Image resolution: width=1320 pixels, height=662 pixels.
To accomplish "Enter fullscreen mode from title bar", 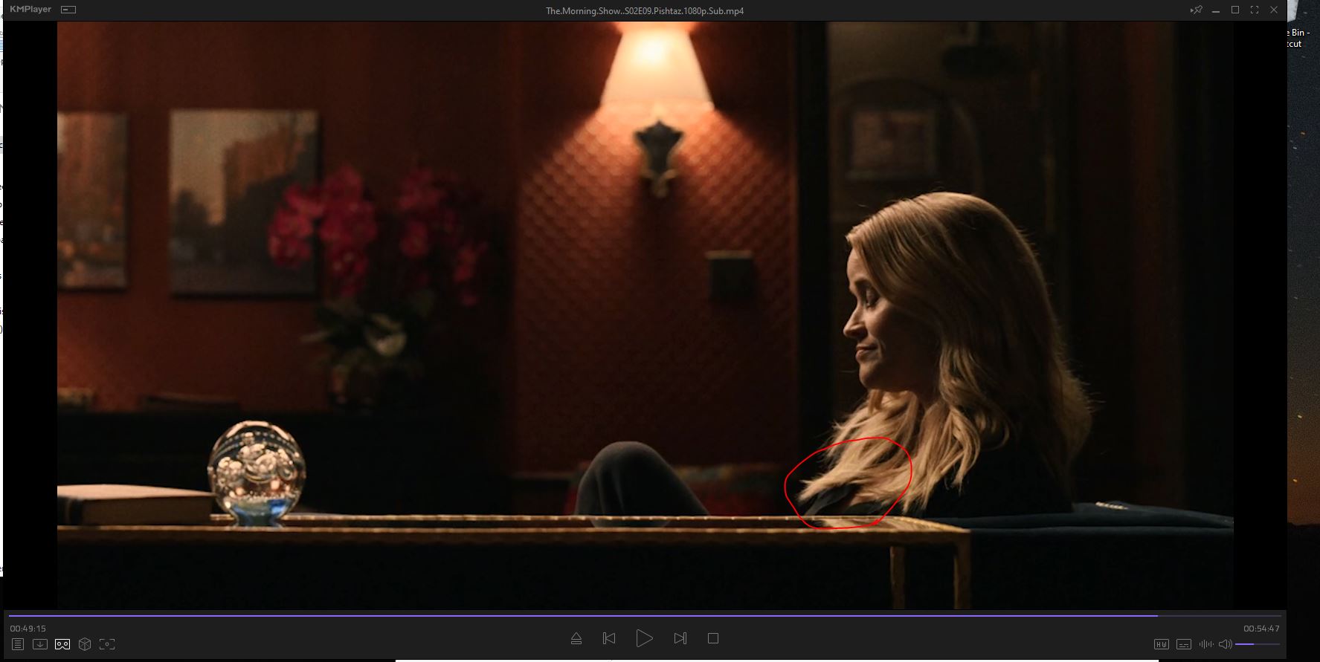I will pos(1255,10).
